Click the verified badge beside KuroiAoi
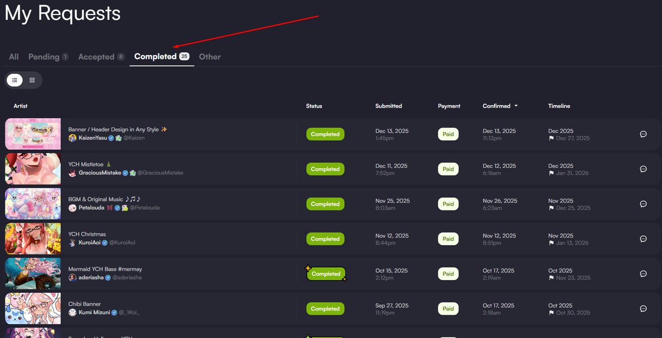This screenshot has height=338, width=662. [105, 242]
